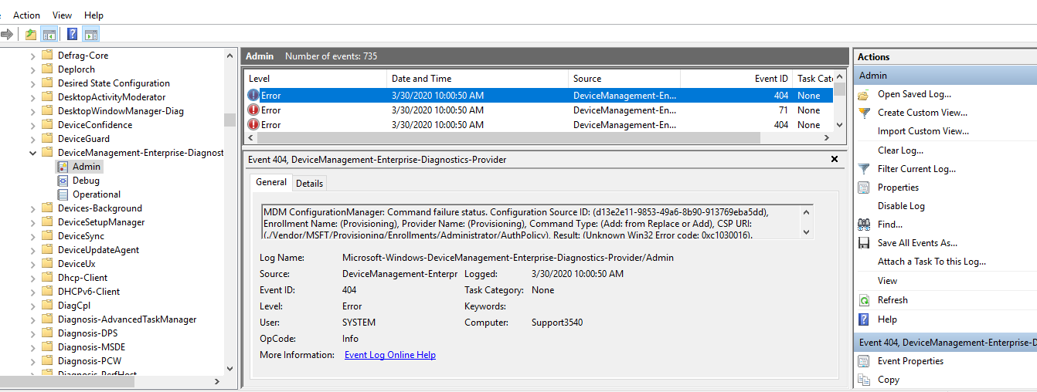
Task: Click the green Refresh icon in Actions
Action: (864, 300)
